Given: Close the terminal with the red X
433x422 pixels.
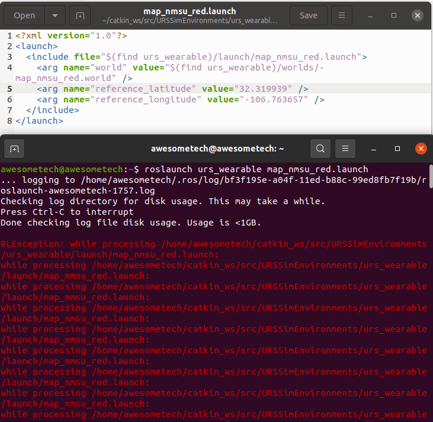Looking at the screenshot, I should pos(421,149).
